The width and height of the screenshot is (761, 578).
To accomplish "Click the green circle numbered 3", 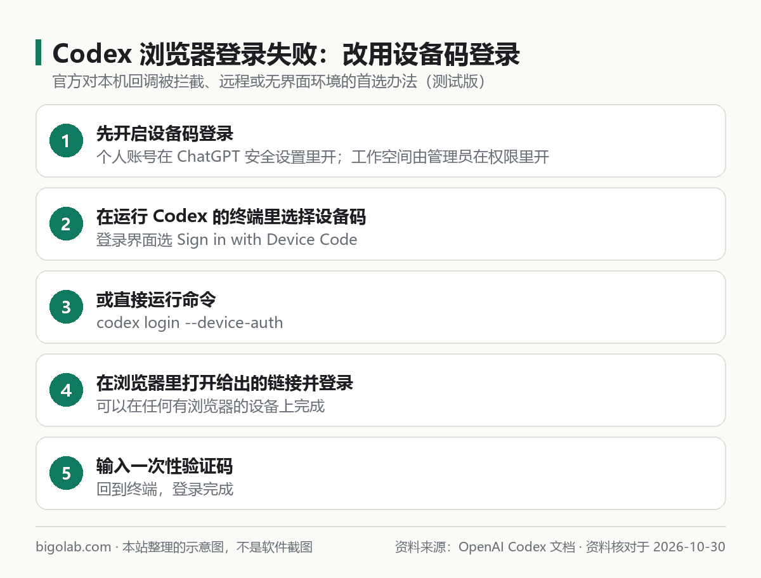I will 66,307.
